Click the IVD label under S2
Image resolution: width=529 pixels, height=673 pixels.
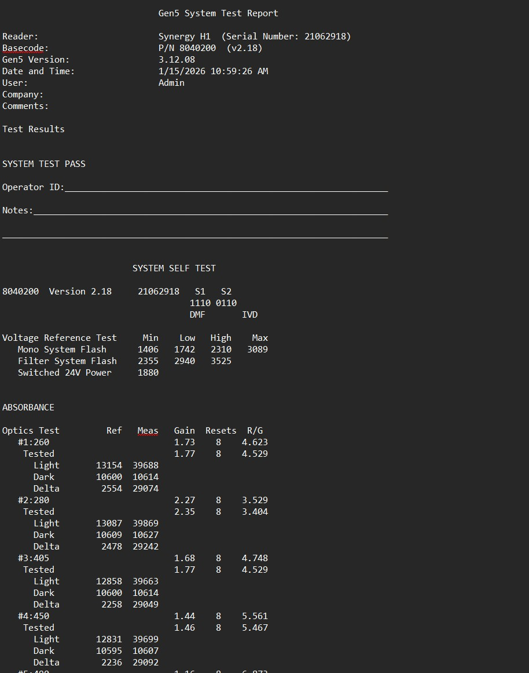[x=249, y=315]
